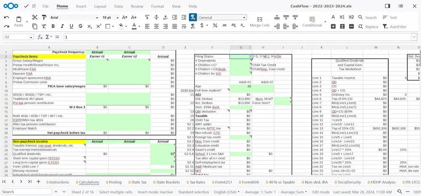Click the Conditional formatting button
This screenshot has width=421, height=196.
point(312,22)
